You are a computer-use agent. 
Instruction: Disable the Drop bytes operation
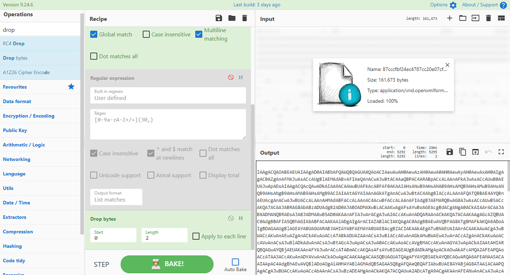pos(231,219)
